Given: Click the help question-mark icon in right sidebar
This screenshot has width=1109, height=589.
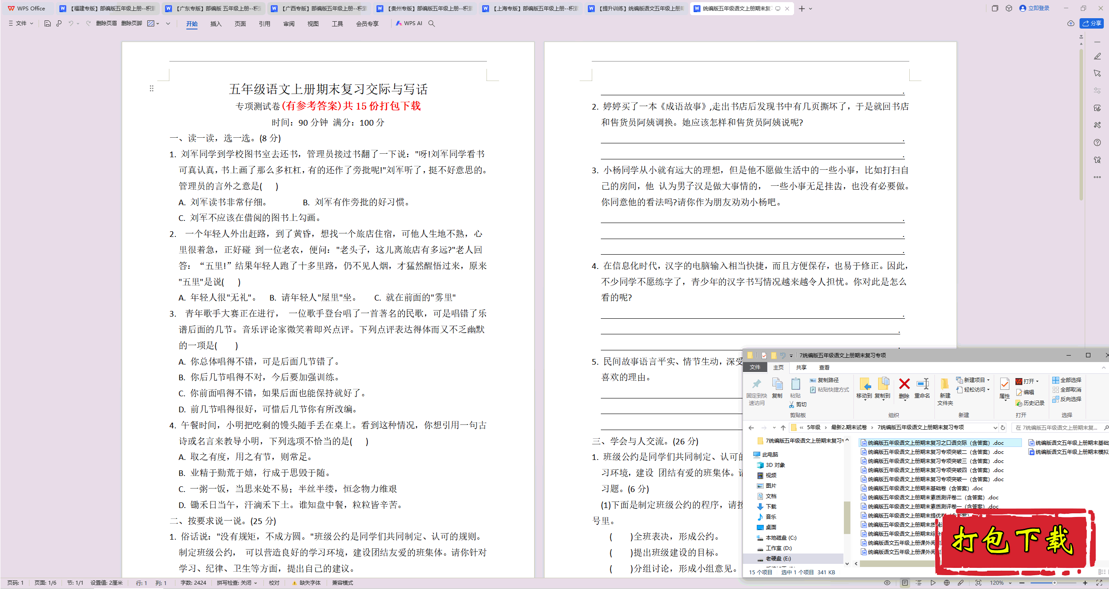Looking at the screenshot, I should pyautogui.click(x=1097, y=142).
